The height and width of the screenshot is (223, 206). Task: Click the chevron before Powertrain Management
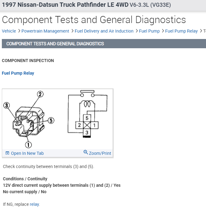19,31
